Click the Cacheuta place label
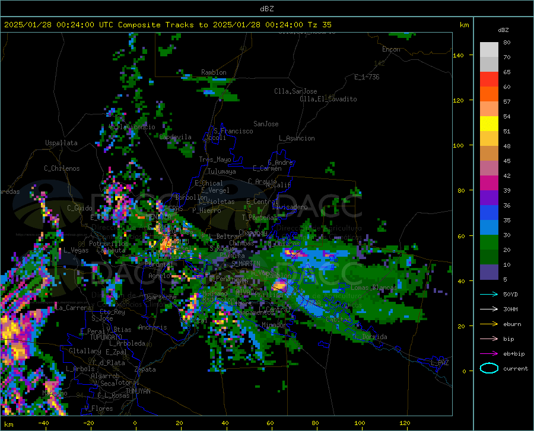Screen dimensions: 534x431 pos(111,250)
